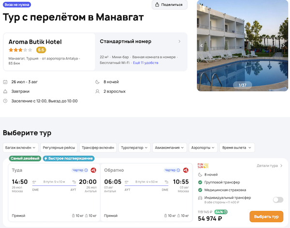Enable the individual transfer switch

pos(278,199)
